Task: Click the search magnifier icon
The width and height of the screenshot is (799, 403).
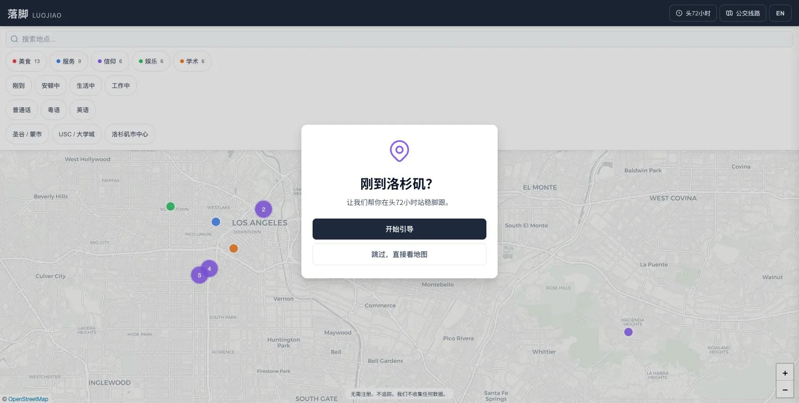Action: (14, 39)
